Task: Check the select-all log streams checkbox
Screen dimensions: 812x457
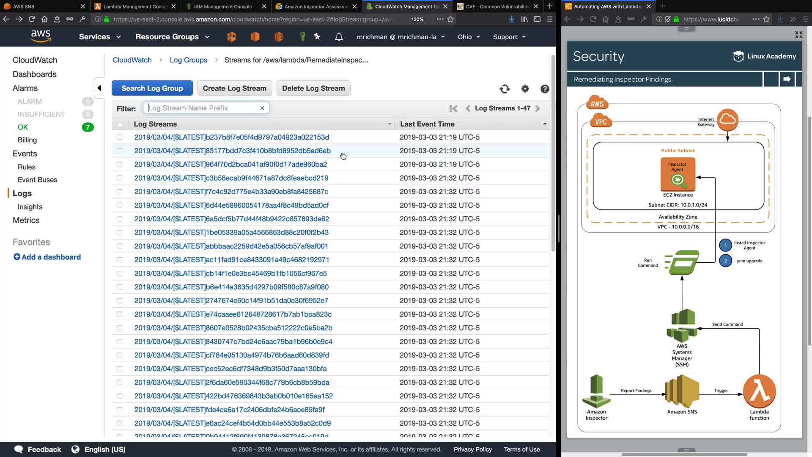Action: pos(120,124)
